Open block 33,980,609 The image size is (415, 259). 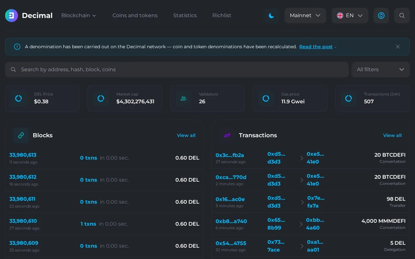[x=24, y=243]
